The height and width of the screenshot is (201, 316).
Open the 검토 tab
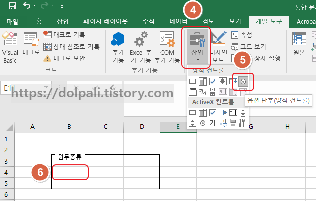[208, 21]
